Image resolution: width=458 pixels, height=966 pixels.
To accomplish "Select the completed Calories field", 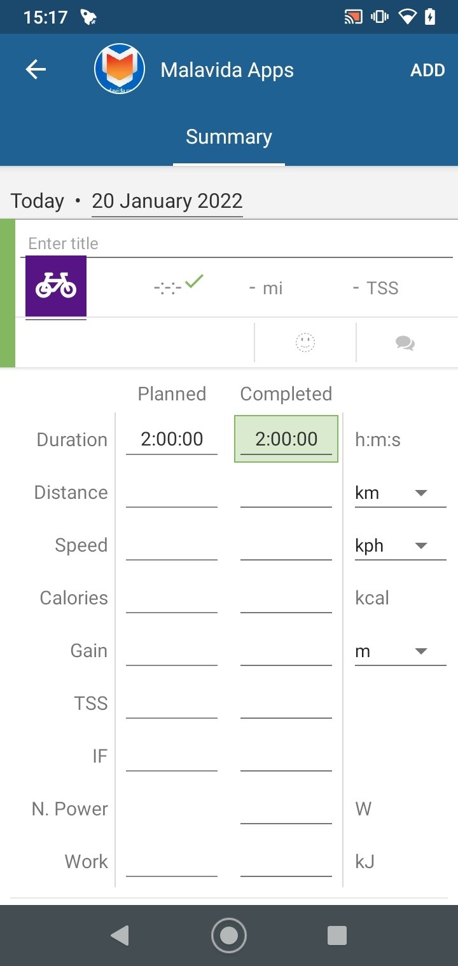I will point(286,598).
